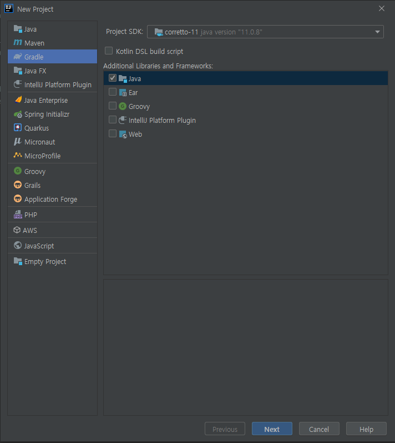Click the Next button
Viewport: 395px width, 443px height.
(x=272, y=429)
